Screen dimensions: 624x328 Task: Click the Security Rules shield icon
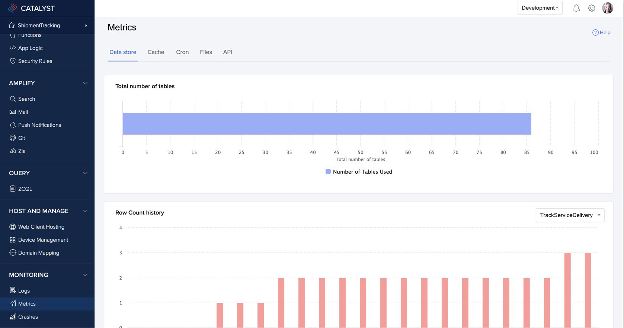tap(13, 61)
